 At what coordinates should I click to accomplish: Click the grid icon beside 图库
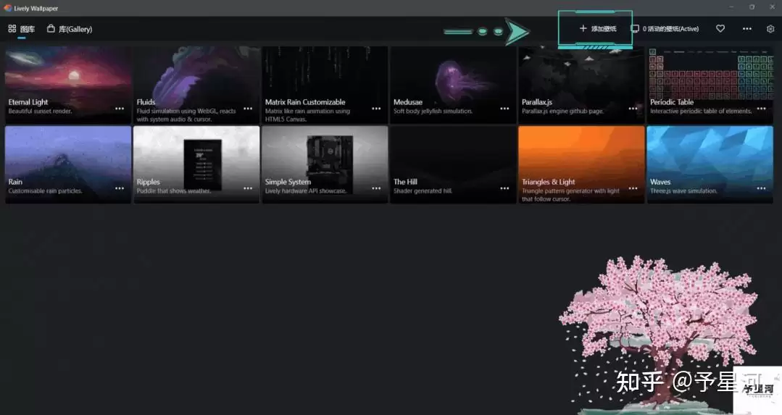pos(12,29)
